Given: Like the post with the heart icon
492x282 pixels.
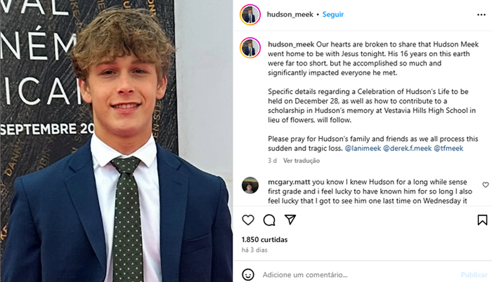Looking at the screenshot, I should [x=248, y=220].
